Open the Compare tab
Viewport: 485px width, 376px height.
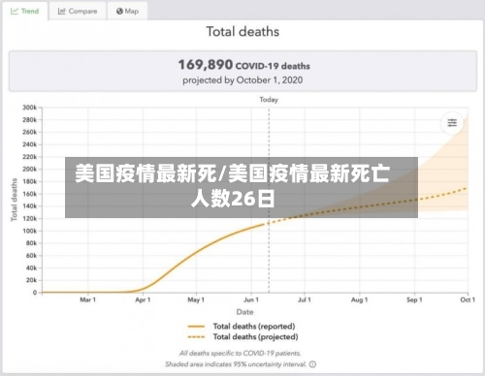click(78, 12)
